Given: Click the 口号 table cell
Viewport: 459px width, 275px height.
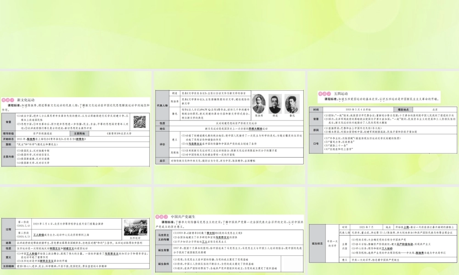Looking at the screenshot, I should click(x=316, y=144).
